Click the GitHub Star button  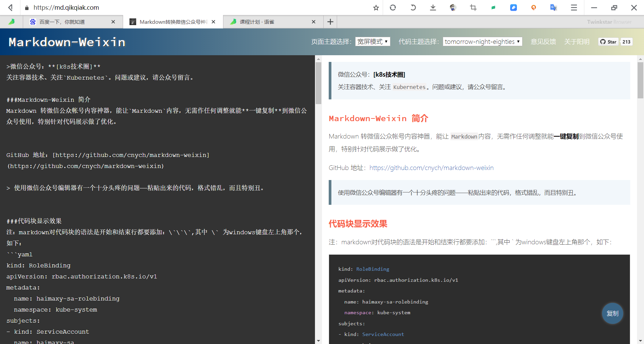608,42
